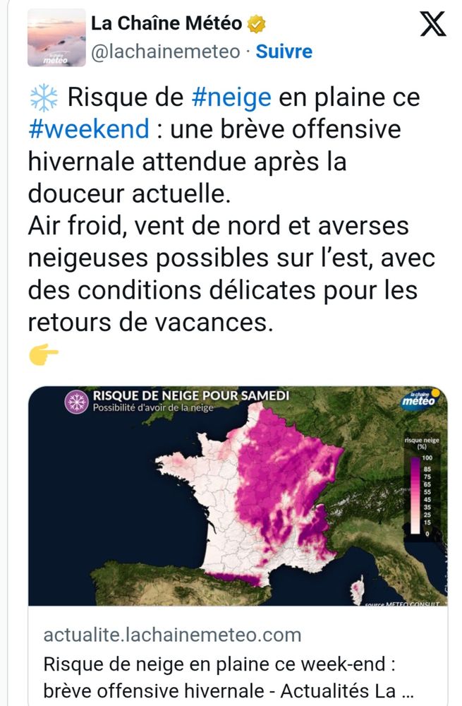Click the 100% mark on snow risk scale

[427, 459]
